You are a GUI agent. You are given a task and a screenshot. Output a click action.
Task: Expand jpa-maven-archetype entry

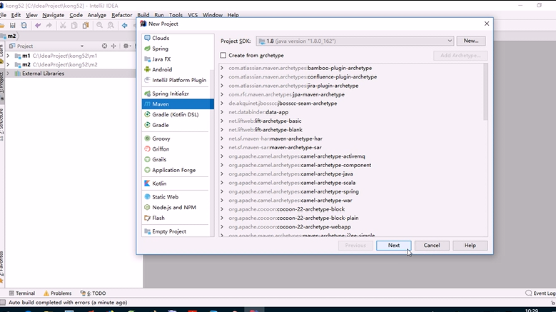pyautogui.click(x=222, y=95)
